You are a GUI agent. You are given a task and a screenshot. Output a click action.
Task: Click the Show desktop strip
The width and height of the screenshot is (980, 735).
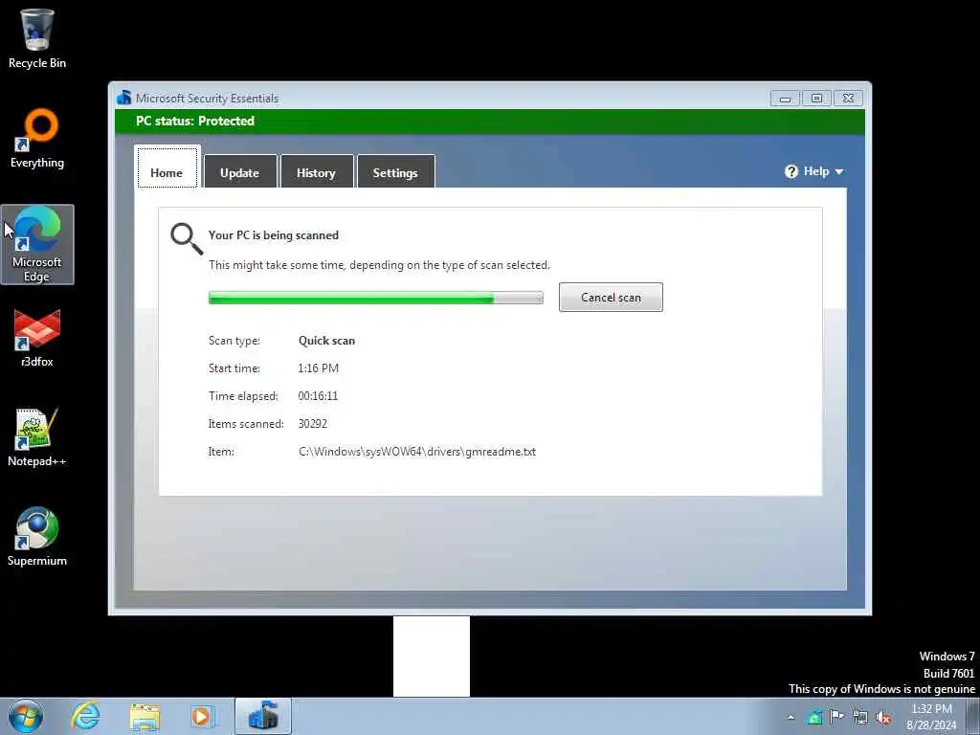pyautogui.click(x=973, y=716)
